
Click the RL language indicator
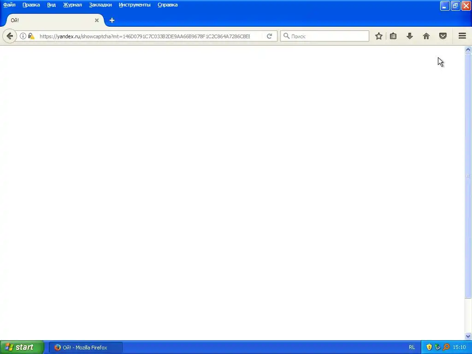tap(412, 348)
